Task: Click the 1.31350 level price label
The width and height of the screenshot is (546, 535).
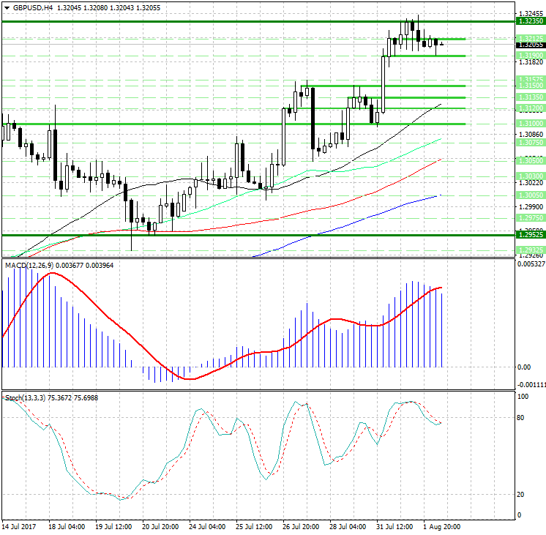Action: (x=529, y=97)
